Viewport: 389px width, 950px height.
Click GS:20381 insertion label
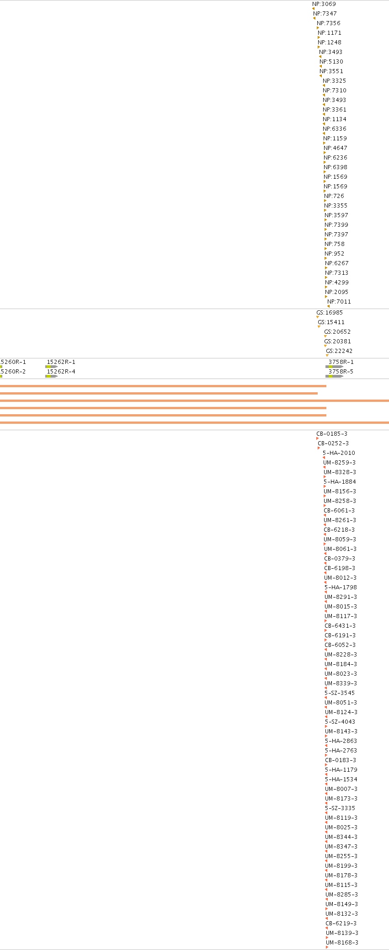click(x=338, y=342)
